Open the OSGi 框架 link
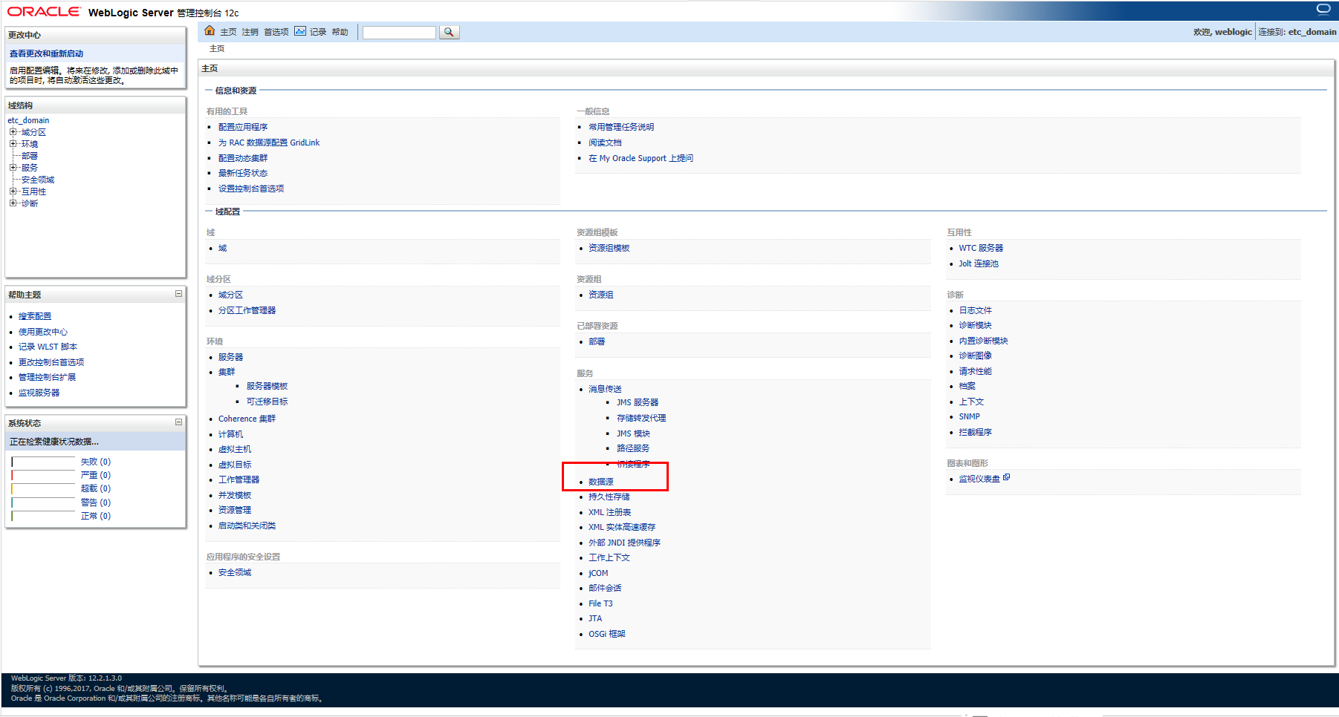Screen dimensions: 1339x717 [x=607, y=634]
